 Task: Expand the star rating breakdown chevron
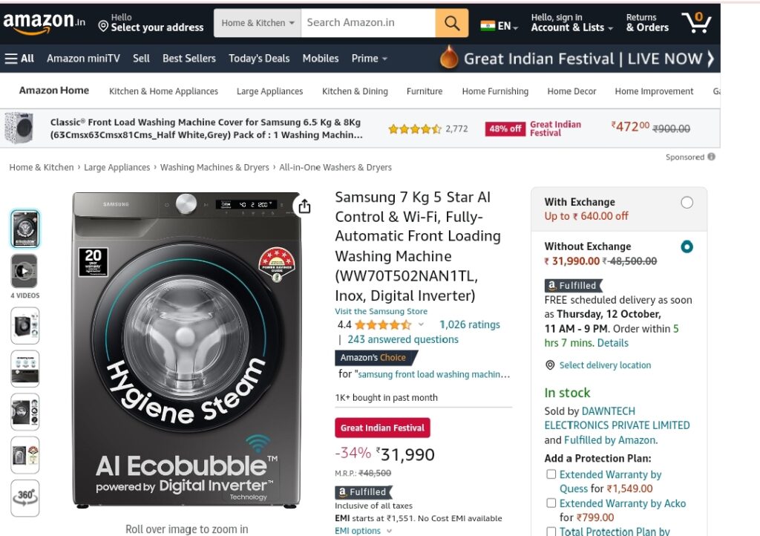(x=422, y=324)
